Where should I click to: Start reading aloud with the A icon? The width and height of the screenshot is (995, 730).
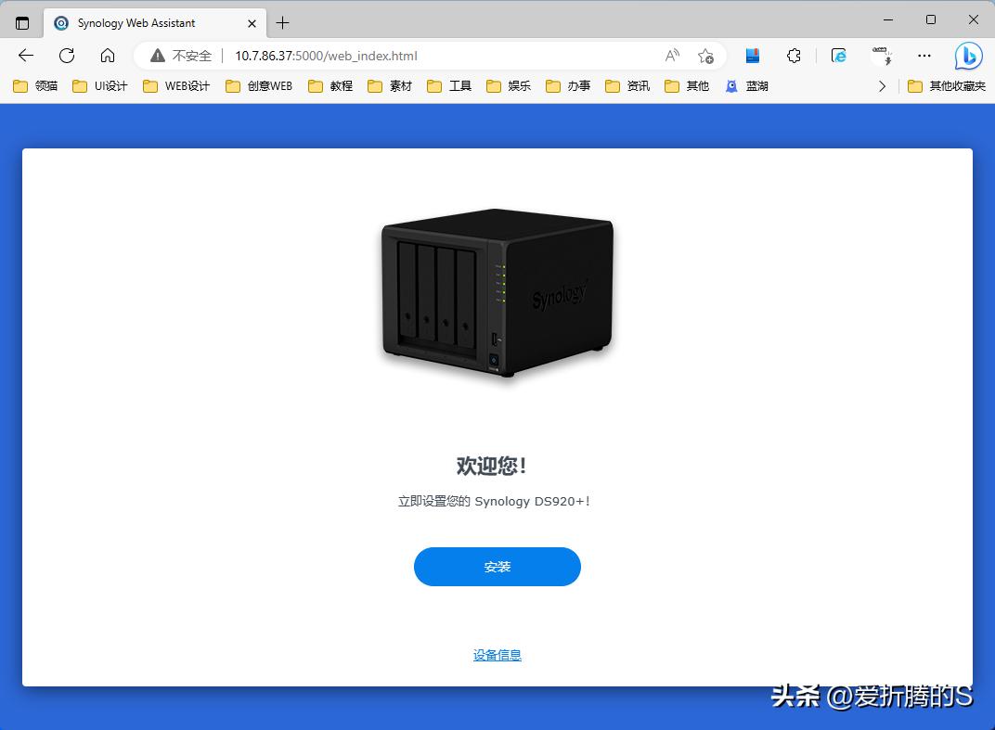point(671,56)
